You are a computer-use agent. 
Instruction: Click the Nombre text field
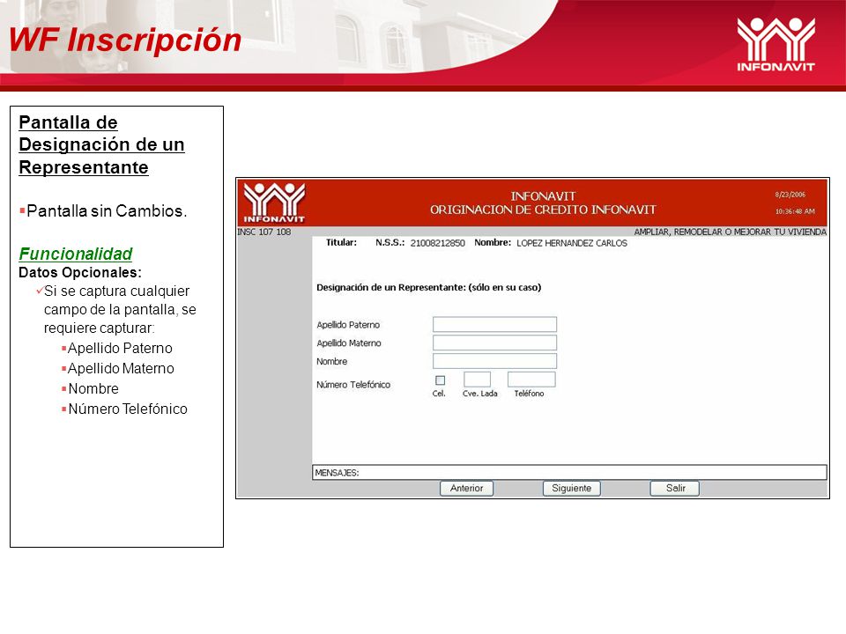[494, 361]
